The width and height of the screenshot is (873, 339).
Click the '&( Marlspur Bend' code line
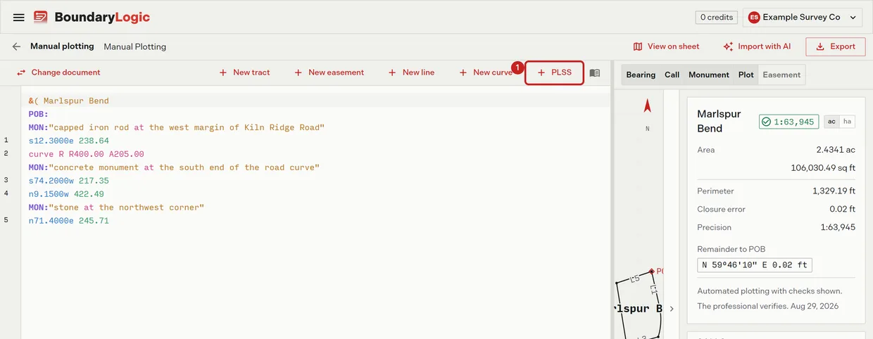(x=69, y=101)
